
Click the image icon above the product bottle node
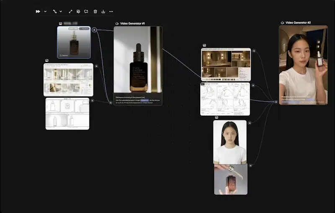[x=61, y=23]
